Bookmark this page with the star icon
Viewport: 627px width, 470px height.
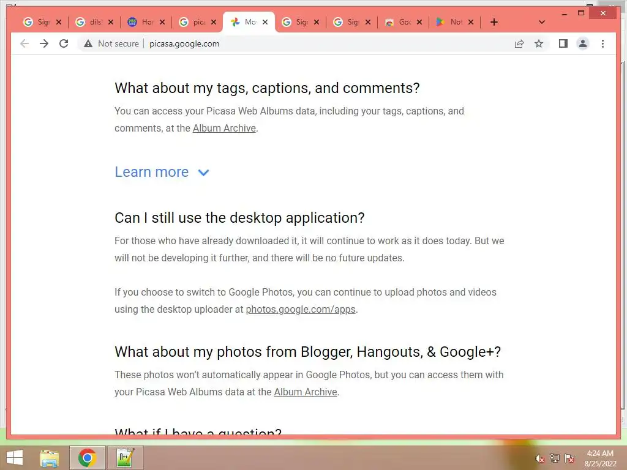[x=539, y=43]
